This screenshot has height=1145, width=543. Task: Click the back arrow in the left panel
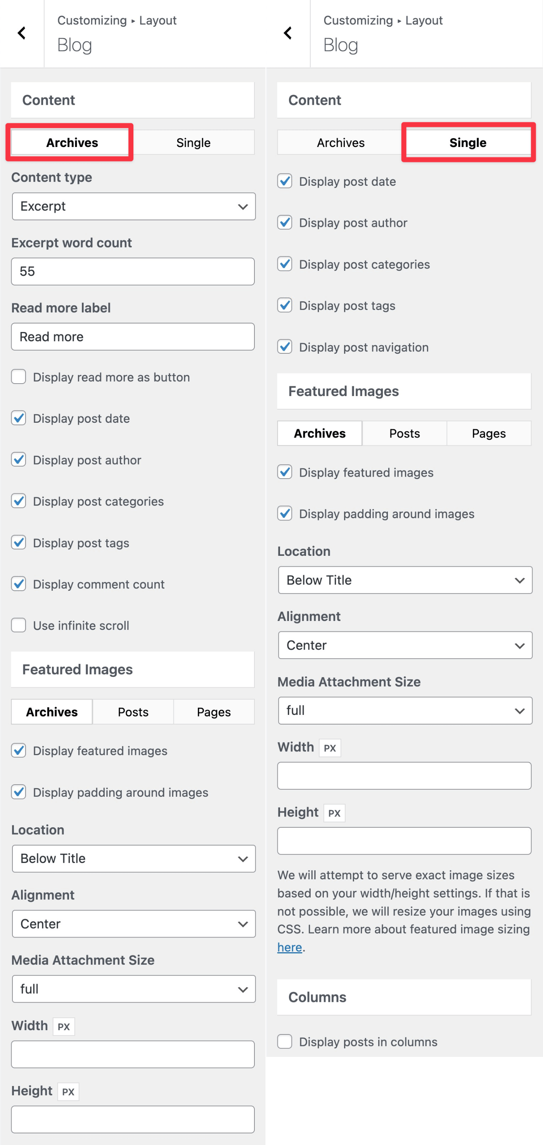tap(21, 33)
